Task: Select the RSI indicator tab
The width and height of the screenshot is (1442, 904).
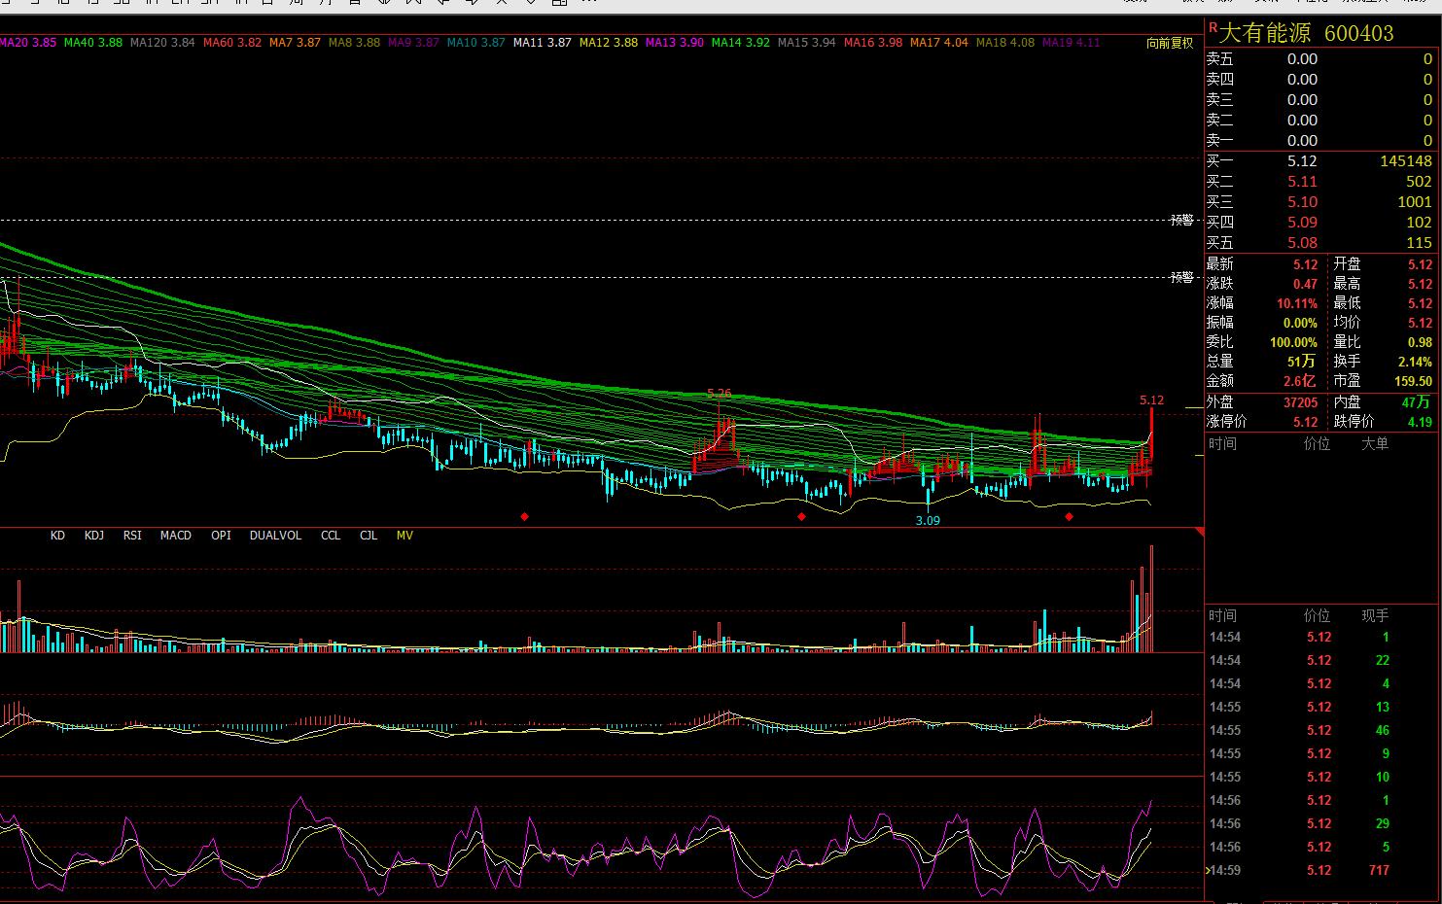Action: pyautogui.click(x=132, y=536)
